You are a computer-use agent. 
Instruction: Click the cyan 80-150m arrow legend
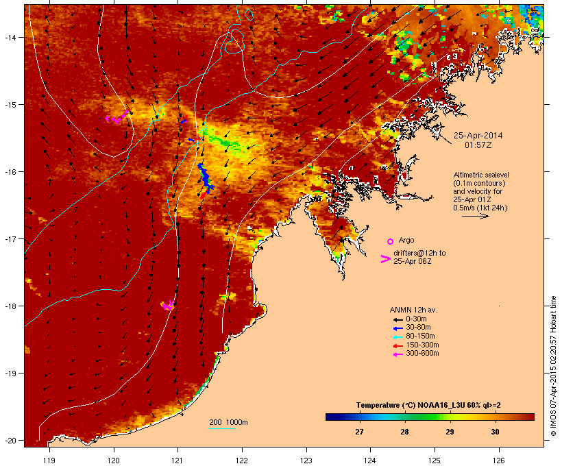398,337
